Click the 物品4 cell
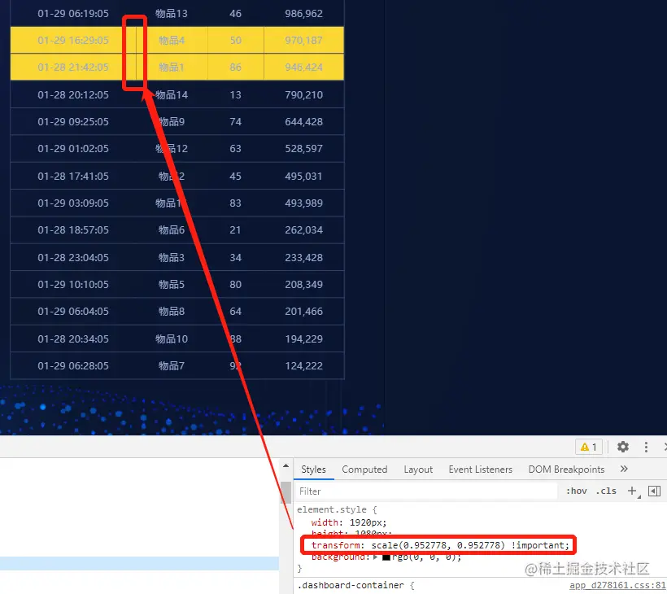The width and height of the screenshot is (667, 594). tap(172, 41)
